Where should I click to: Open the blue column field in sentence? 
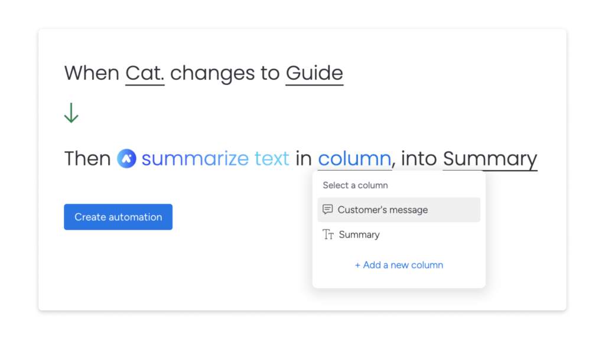[x=354, y=158]
